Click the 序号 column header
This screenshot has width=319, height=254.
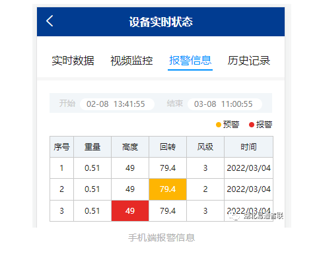[61, 146]
